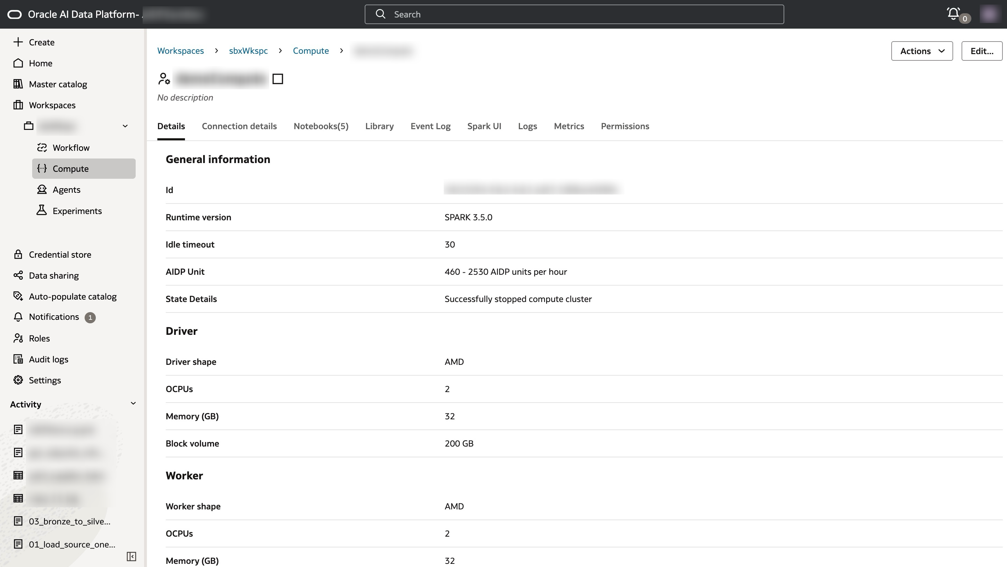Click the AIDP units per hour value

(x=506, y=272)
